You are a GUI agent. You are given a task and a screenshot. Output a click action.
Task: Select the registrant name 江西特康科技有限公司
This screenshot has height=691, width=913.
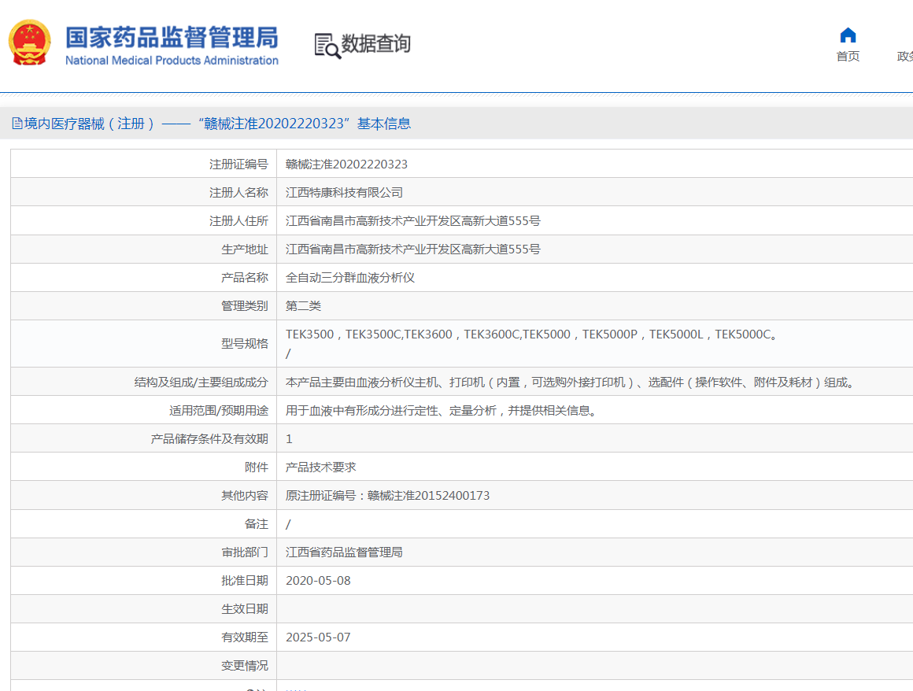click(344, 193)
